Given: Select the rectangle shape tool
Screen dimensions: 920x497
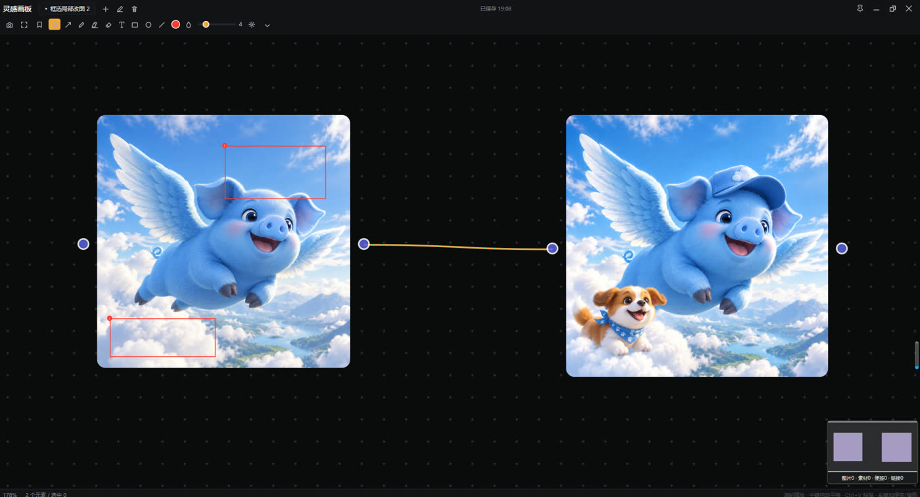Looking at the screenshot, I should [x=135, y=25].
